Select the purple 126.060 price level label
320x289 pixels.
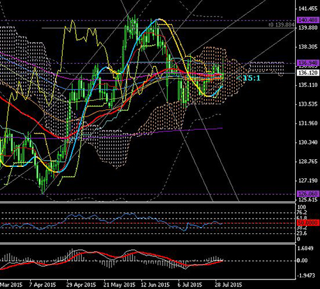[308, 194]
